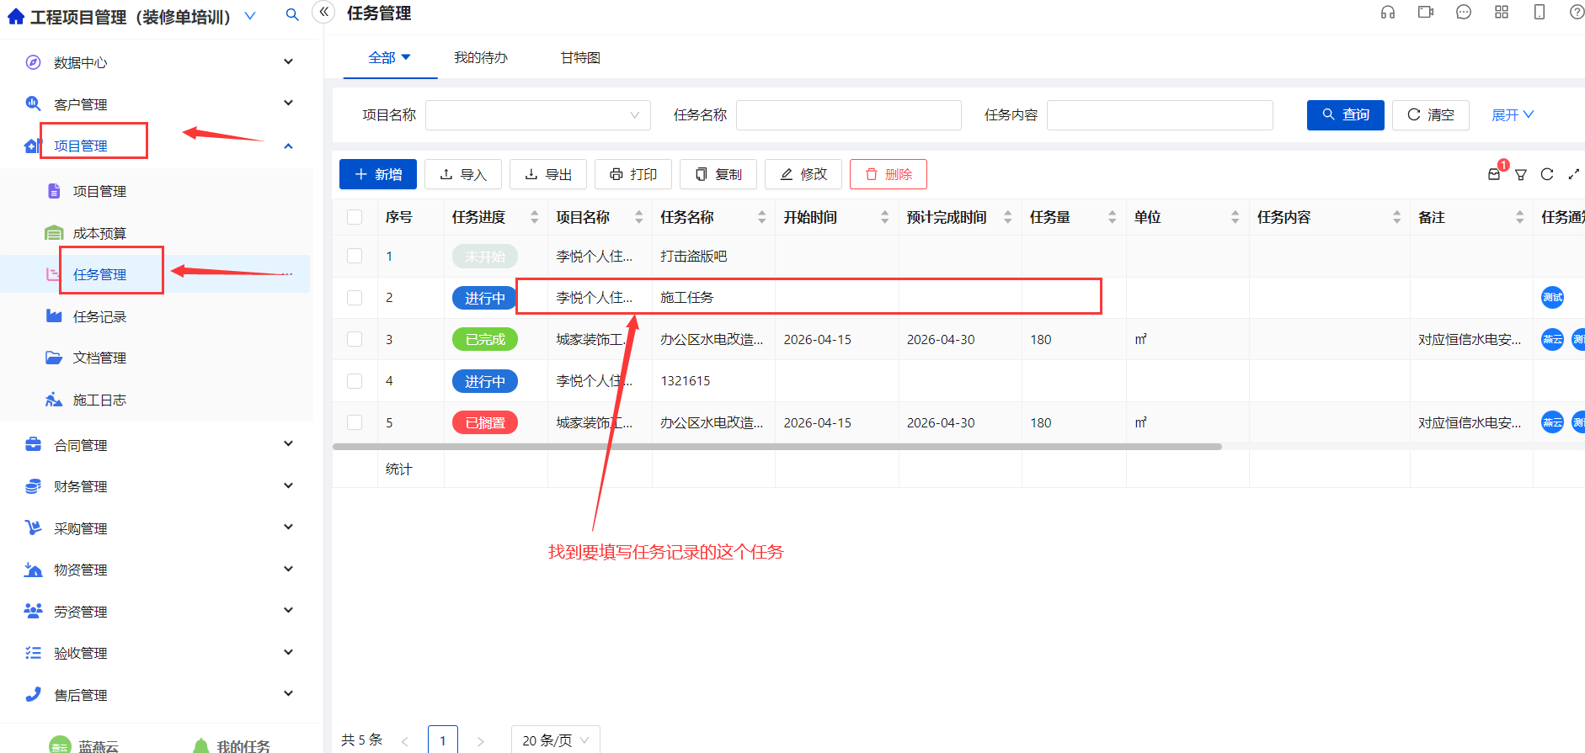Click the 查询 search button
Image resolution: width=1585 pixels, height=753 pixels.
1346,115
